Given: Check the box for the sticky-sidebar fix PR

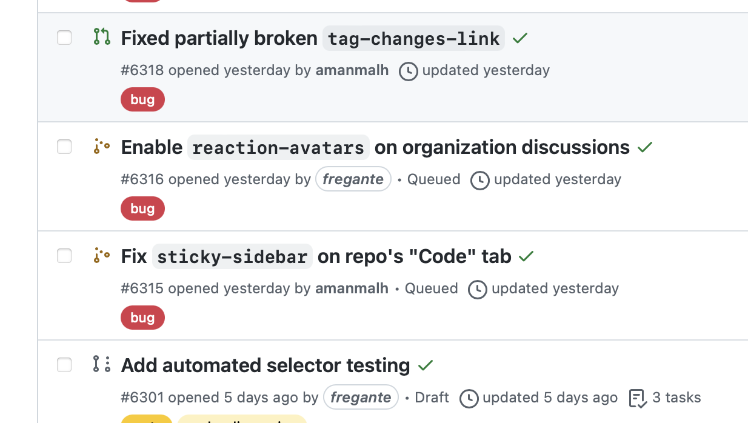Looking at the screenshot, I should pos(64,256).
